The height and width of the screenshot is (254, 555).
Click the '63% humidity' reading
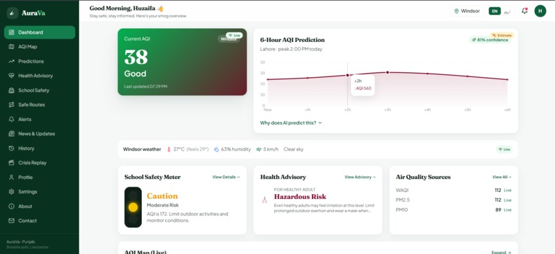coord(235,149)
